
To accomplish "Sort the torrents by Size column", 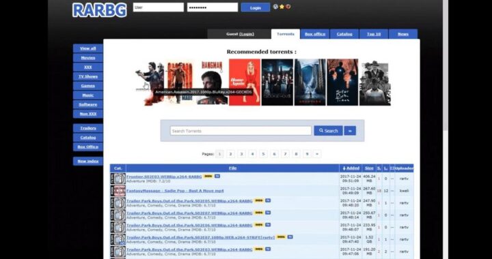I will pos(369,168).
